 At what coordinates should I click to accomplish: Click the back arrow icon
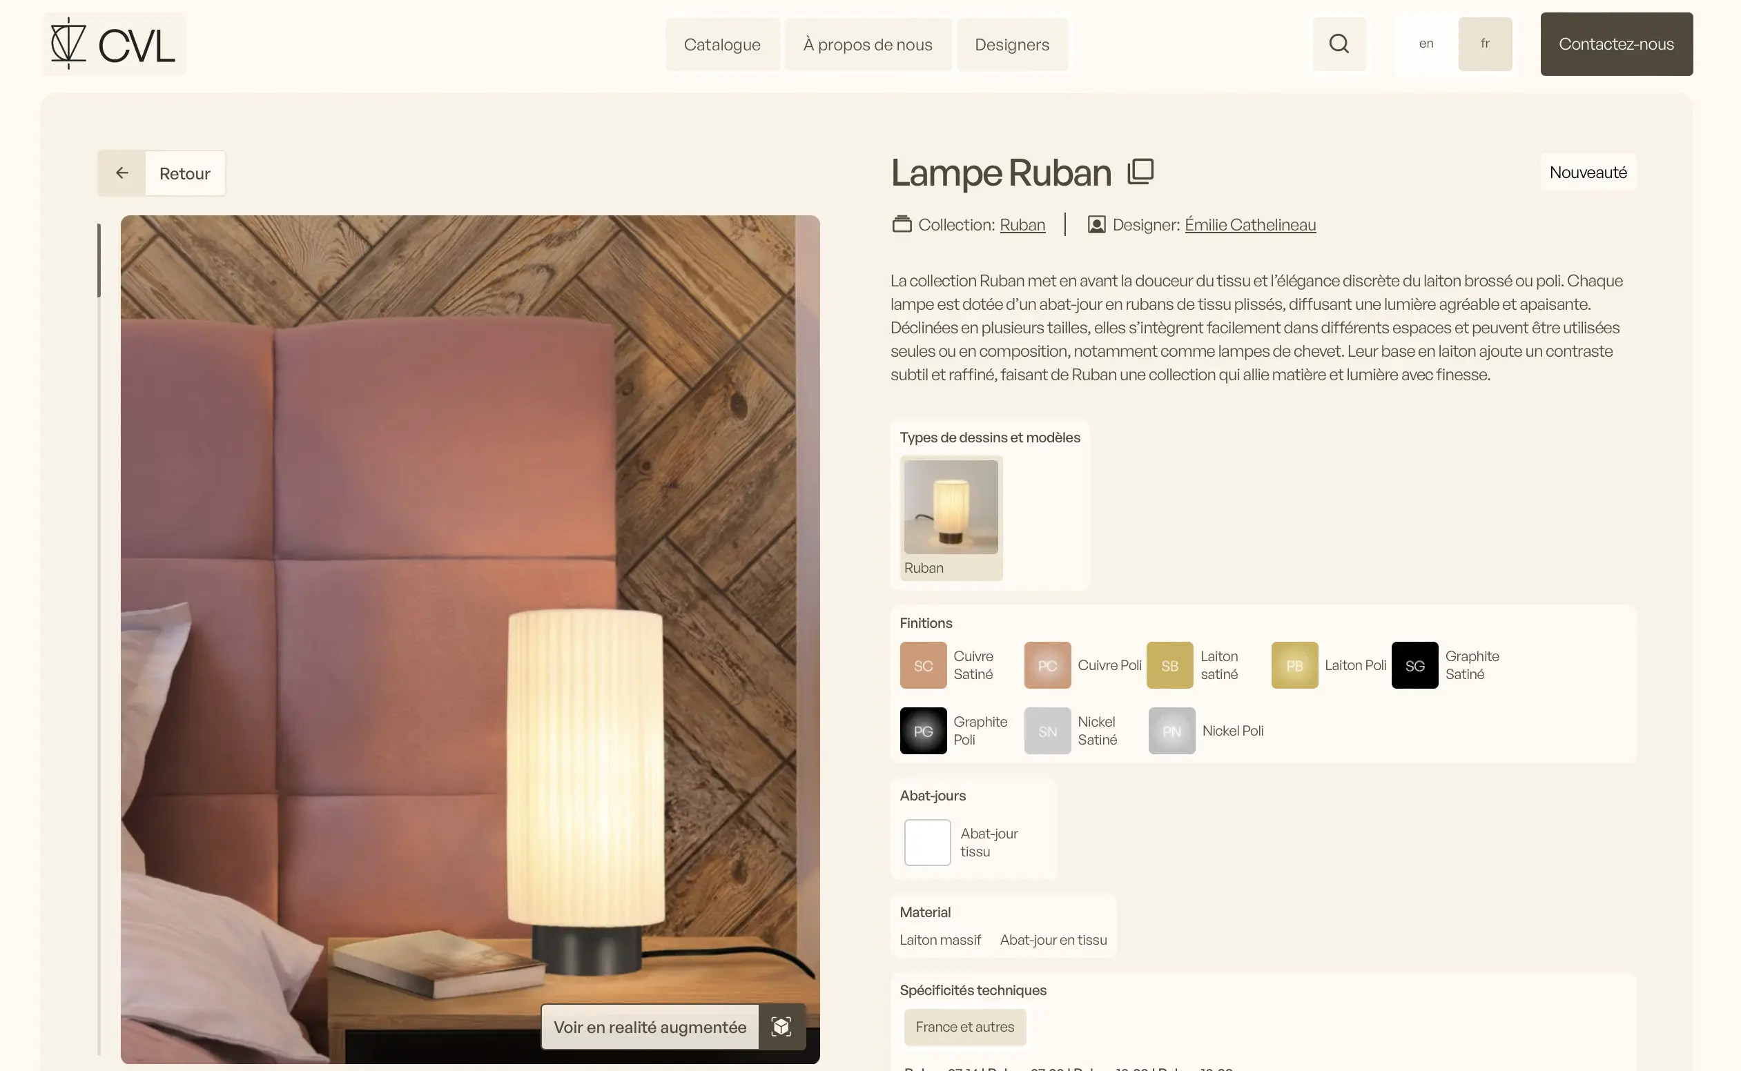[122, 173]
